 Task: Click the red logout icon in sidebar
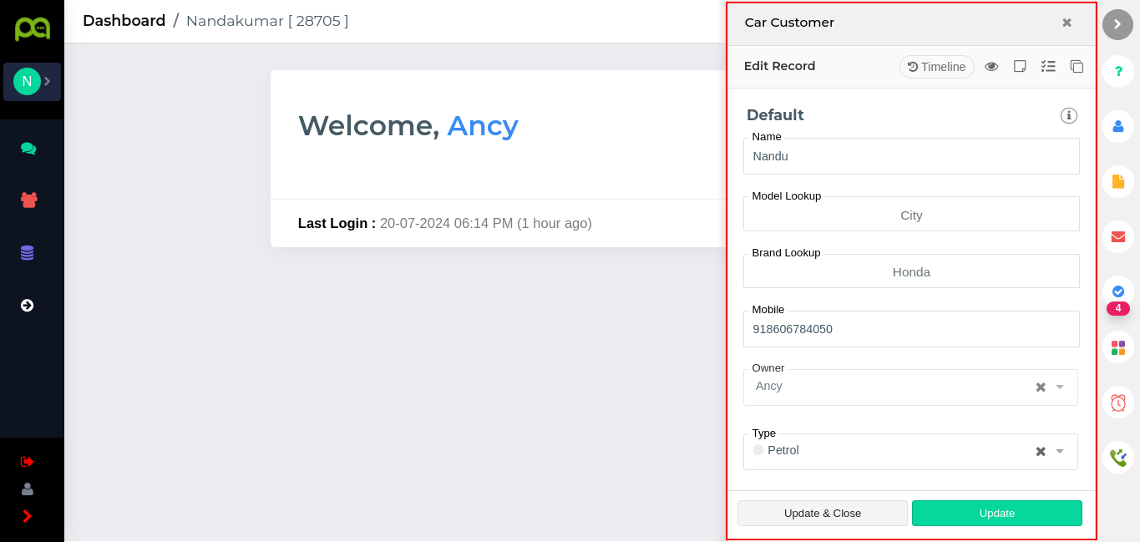pyautogui.click(x=28, y=462)
